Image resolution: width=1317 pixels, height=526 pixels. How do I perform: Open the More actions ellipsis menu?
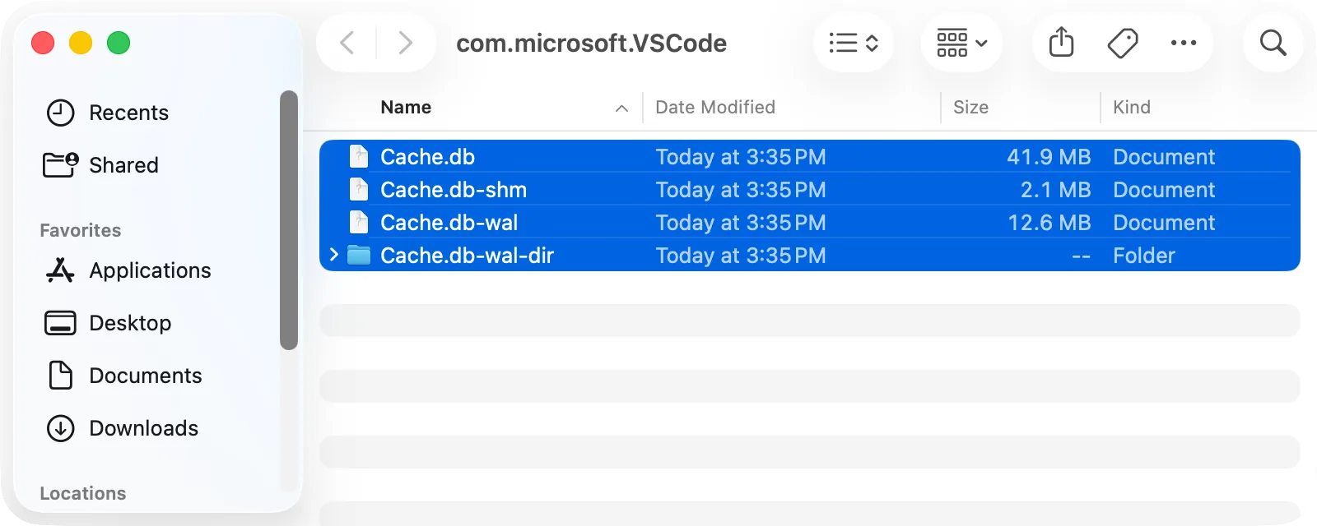point(1184,43)
